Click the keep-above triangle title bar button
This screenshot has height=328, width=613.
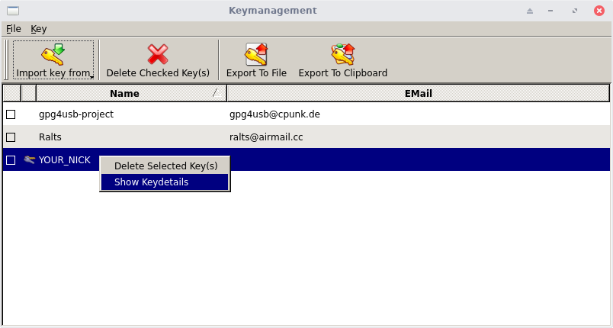[530, 11]
